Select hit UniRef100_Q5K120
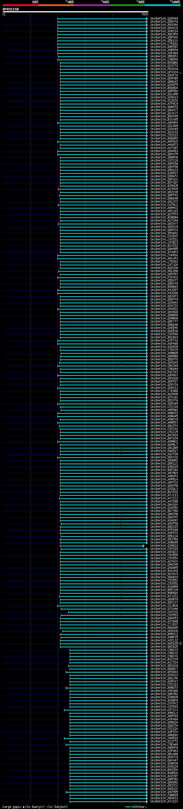Screen dimensions: 183x809 (164, 40)
